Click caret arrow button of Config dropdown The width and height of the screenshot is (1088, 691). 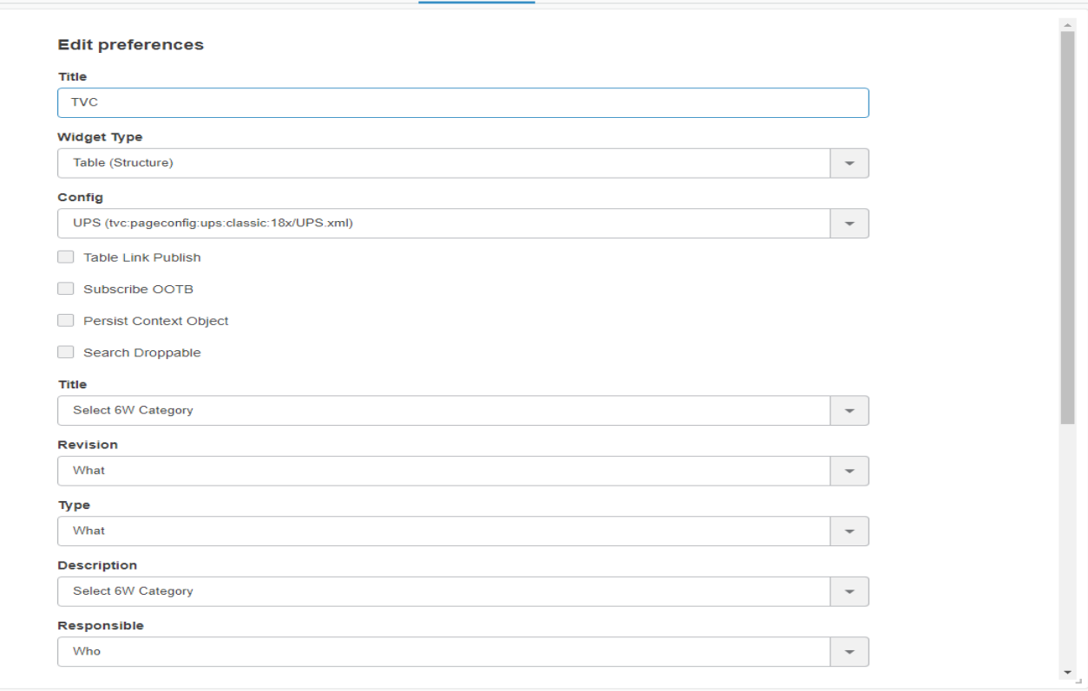point(849,224)
